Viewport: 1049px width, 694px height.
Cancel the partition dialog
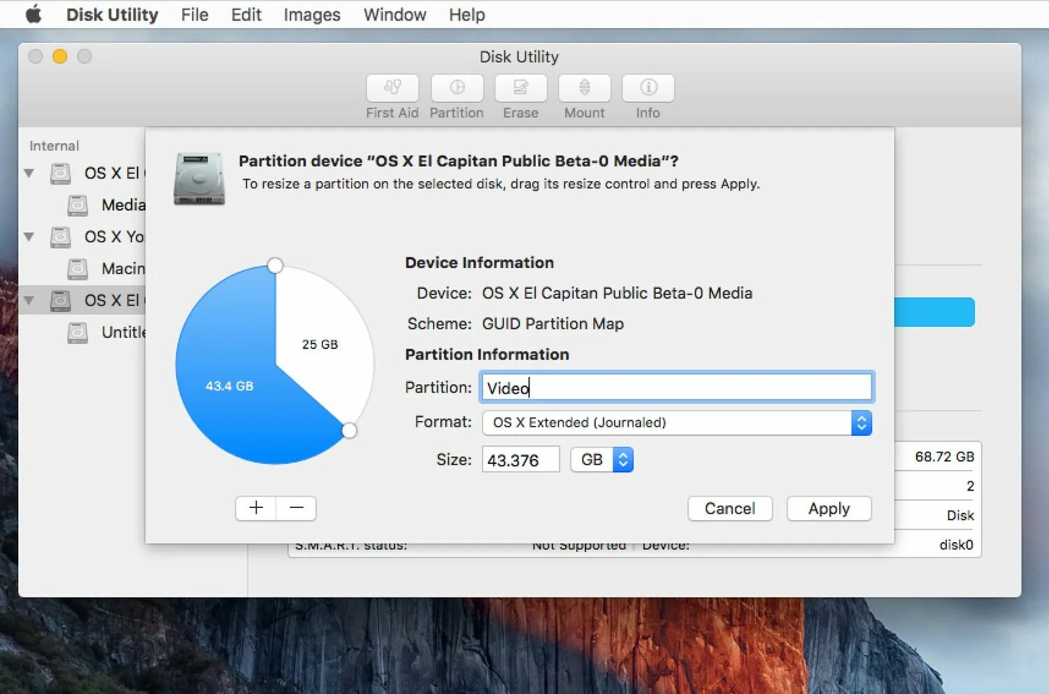click(729, 509)
